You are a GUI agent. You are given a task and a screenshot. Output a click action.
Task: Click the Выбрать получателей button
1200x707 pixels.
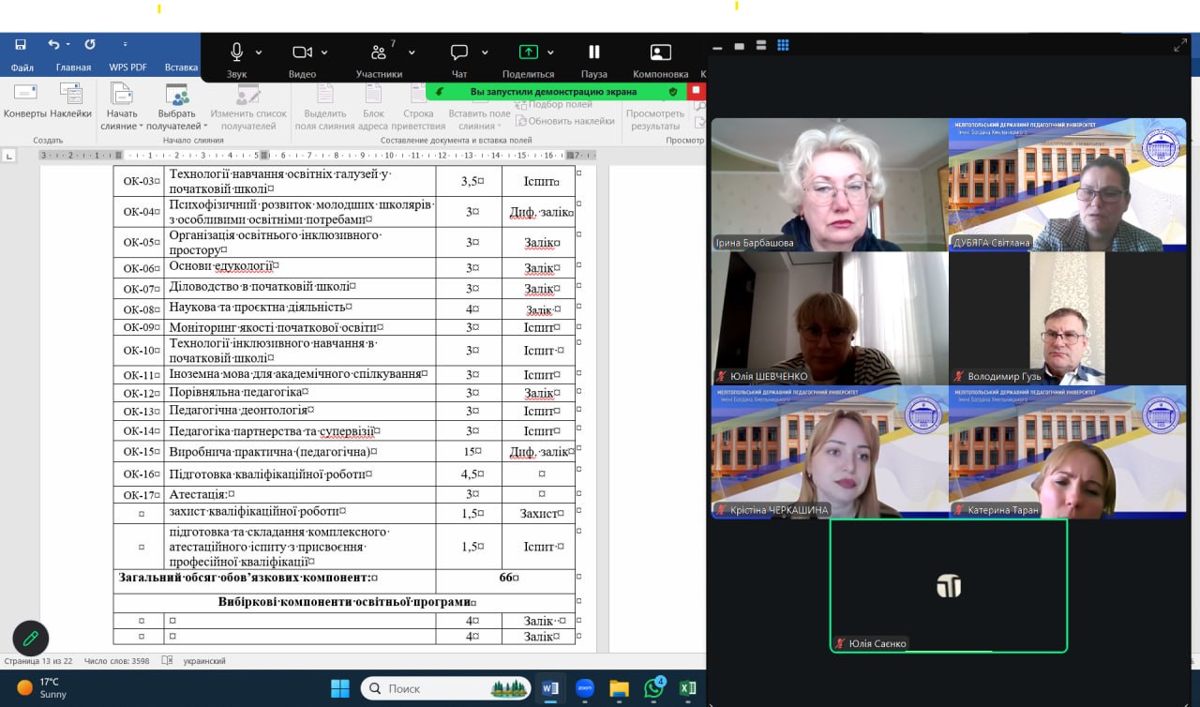tap(176, 106)
